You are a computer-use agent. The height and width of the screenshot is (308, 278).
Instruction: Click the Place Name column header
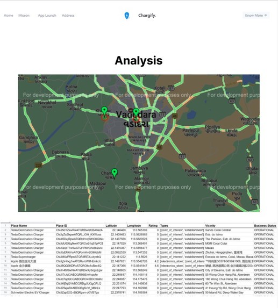(x=19, y=226)
